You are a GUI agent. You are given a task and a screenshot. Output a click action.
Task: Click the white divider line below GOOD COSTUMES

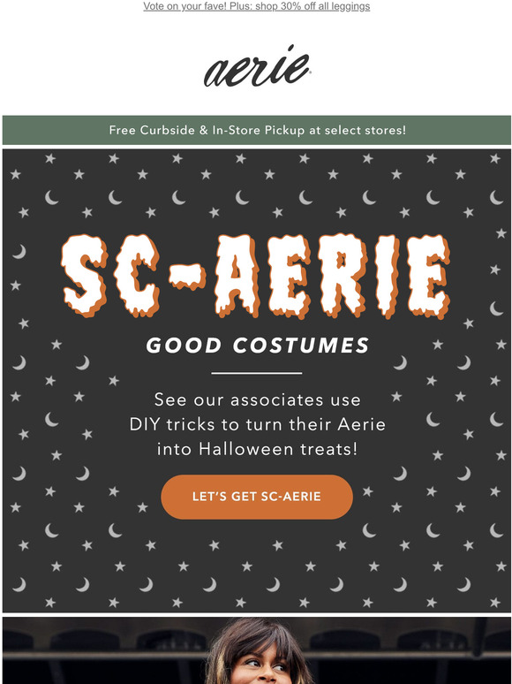coord(257,373)
